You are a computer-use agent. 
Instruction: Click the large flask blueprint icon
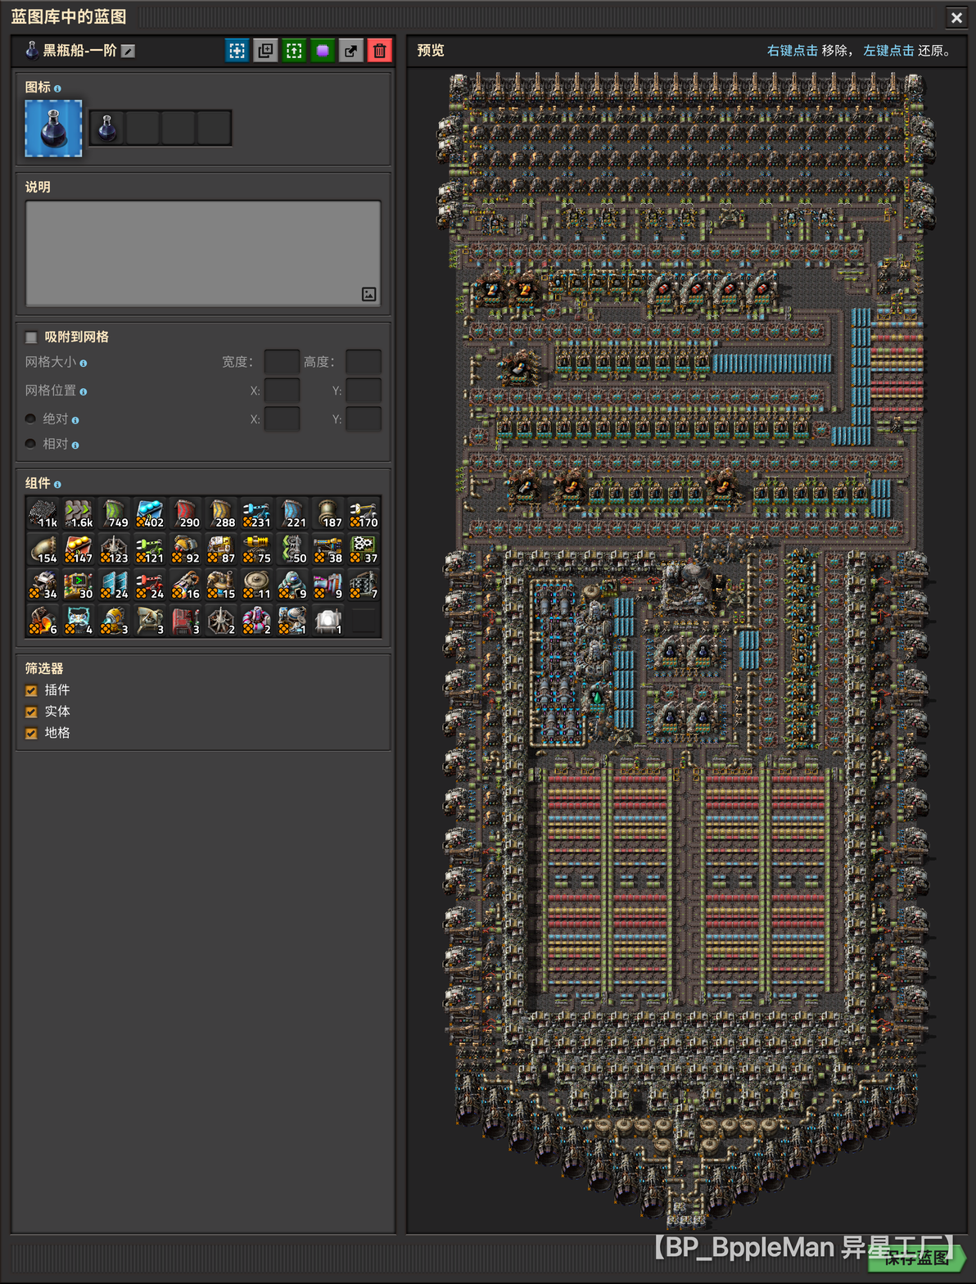click(x=53, y=129)
